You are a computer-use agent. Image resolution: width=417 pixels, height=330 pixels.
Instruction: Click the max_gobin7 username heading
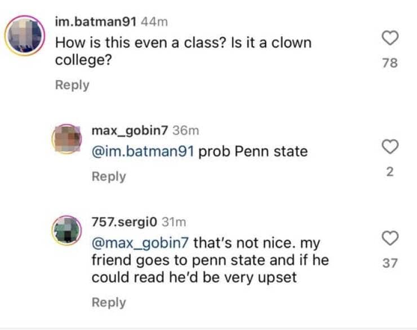(130, 130)
